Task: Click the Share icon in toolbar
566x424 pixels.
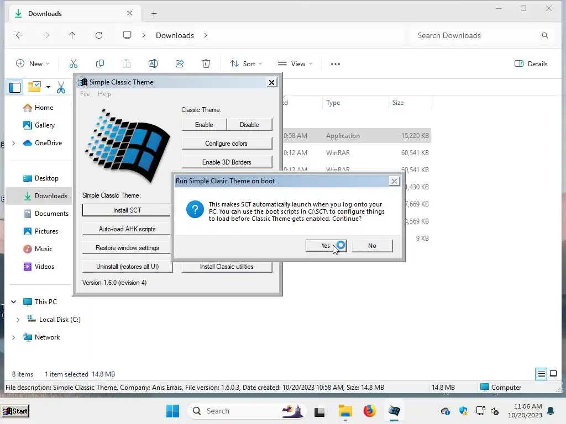Action: (180, 63)
